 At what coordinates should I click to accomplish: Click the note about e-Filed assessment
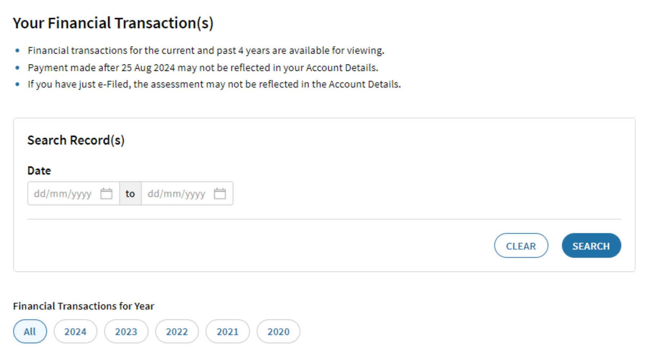[x=214, y=84]
